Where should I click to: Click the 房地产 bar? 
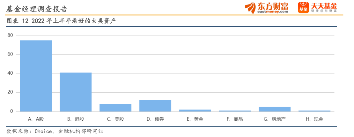[275, 109]
